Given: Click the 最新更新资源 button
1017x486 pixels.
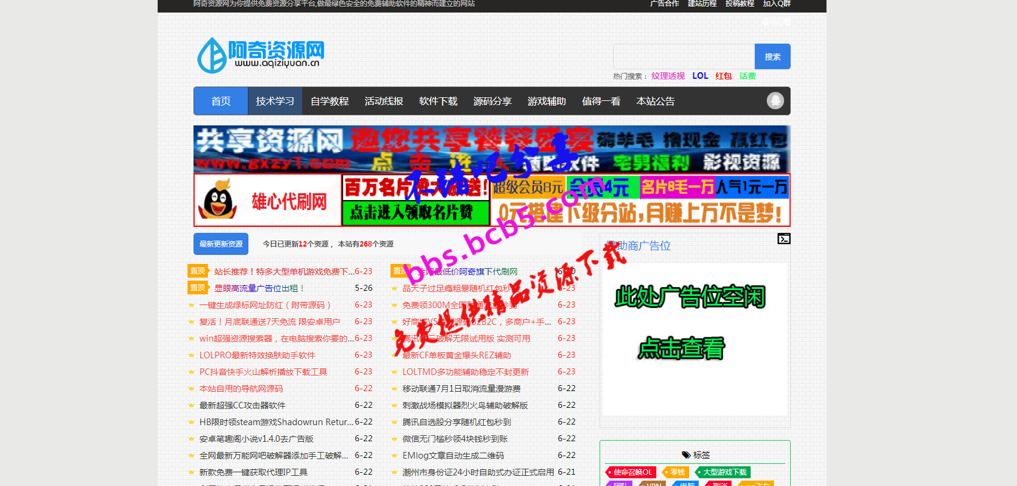Looking at the screenshot, I should tap(221, 244).
